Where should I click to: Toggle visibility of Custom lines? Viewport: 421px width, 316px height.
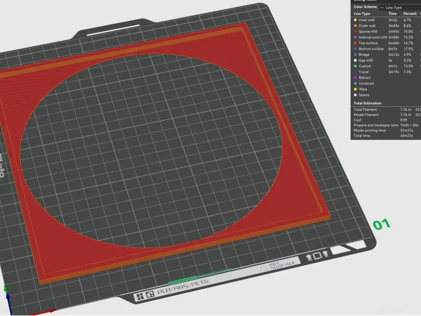355,66
